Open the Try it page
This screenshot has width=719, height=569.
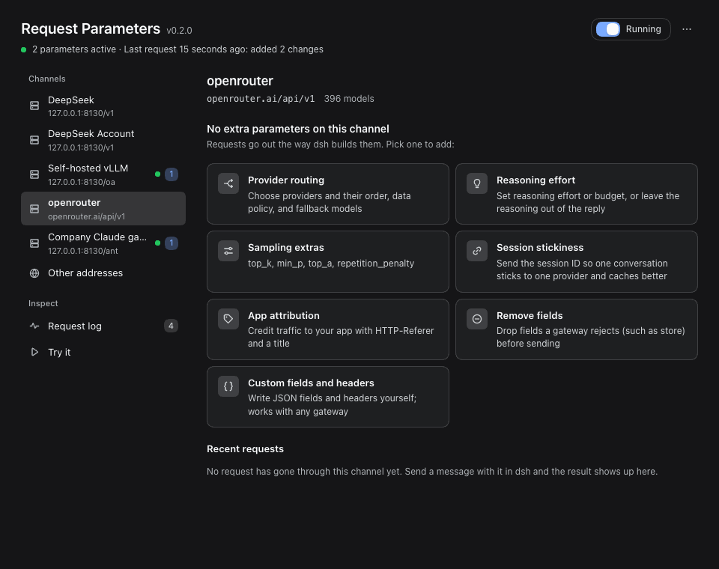point(103,352)
